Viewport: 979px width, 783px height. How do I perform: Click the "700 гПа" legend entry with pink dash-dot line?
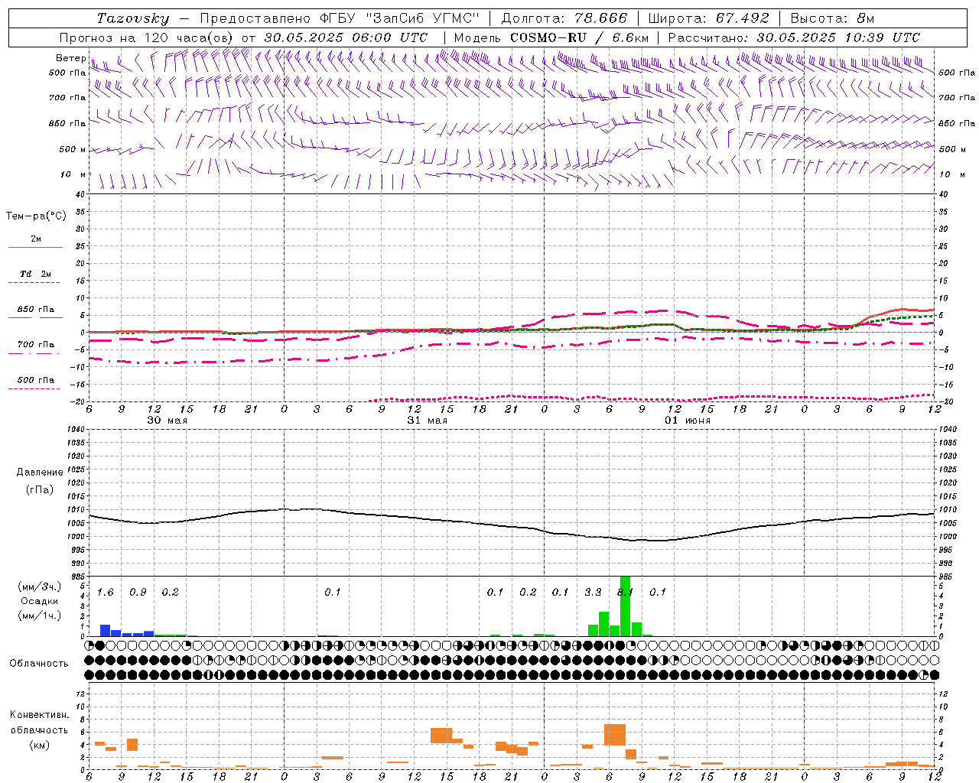click(x=35, y=344)
